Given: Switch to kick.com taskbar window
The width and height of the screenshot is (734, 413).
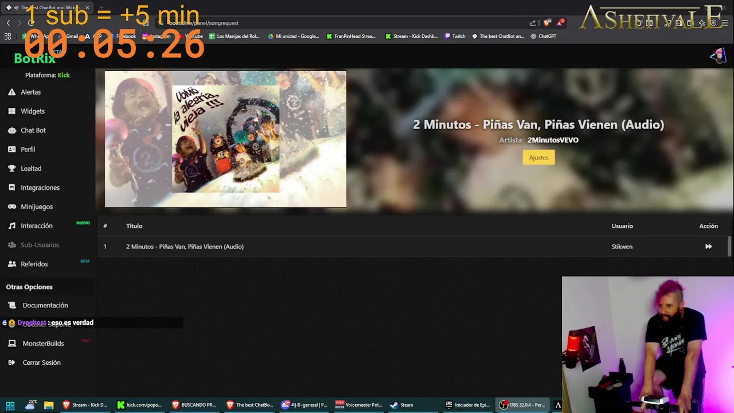Looking at the screenshot, I should [140, 405].
